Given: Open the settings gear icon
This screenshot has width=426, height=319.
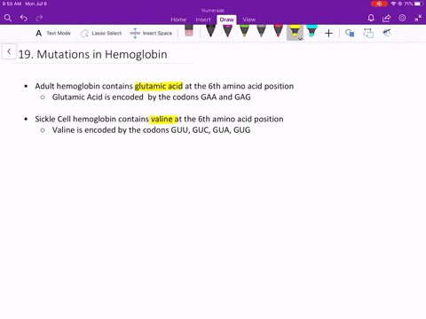Looking at the screenshot, I should coord(402,18).
